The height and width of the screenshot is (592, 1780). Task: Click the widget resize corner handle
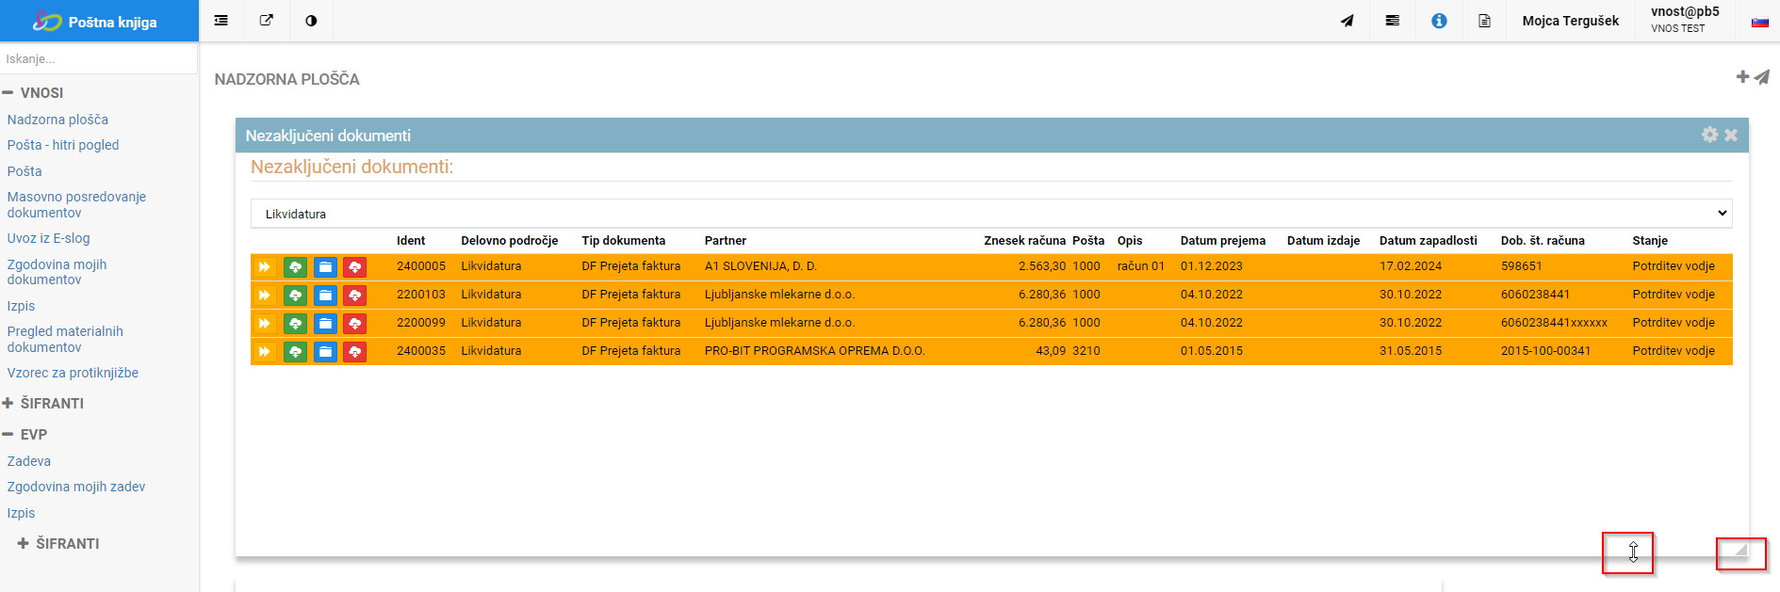[x=1740, y=550]
